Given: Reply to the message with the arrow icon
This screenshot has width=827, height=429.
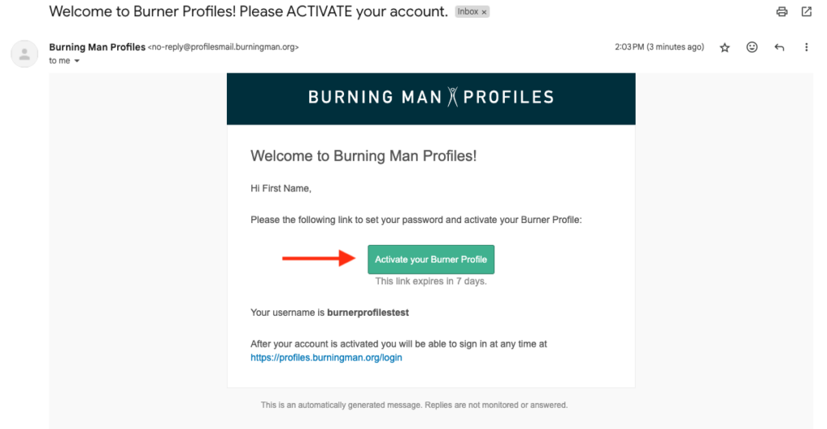Looking at the screenshot, I should tap(779, 48).
